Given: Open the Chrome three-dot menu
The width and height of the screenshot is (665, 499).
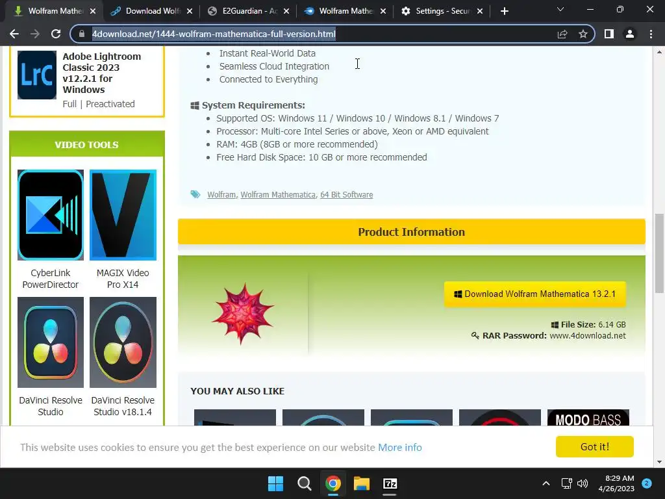Looking at the screenshot, I should [651, 34].
